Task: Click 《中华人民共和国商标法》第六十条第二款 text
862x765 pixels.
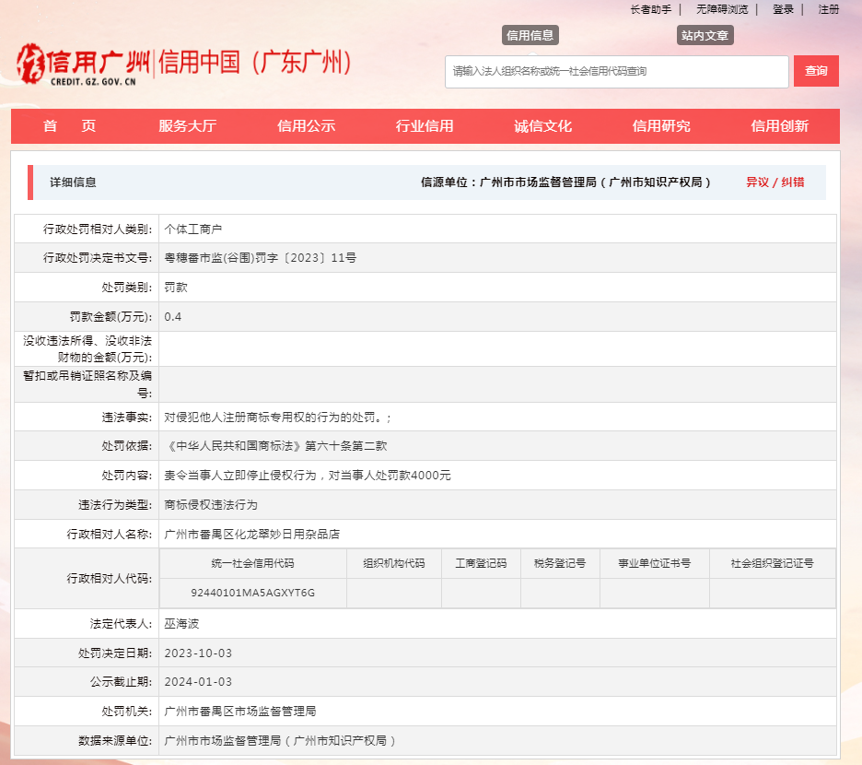Action: 275,446
